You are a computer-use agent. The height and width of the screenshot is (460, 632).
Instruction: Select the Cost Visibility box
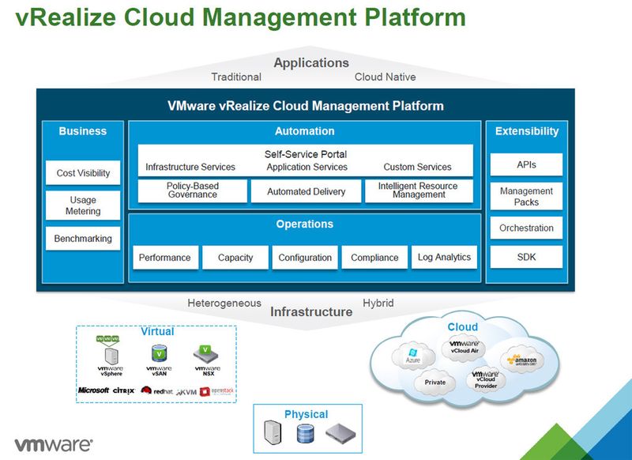click(x=83, y=173)
